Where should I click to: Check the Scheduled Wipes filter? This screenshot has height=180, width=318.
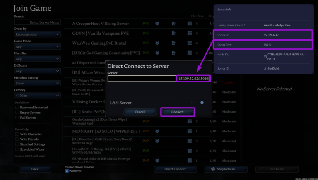pyautogui.click(x=17, y=149)
